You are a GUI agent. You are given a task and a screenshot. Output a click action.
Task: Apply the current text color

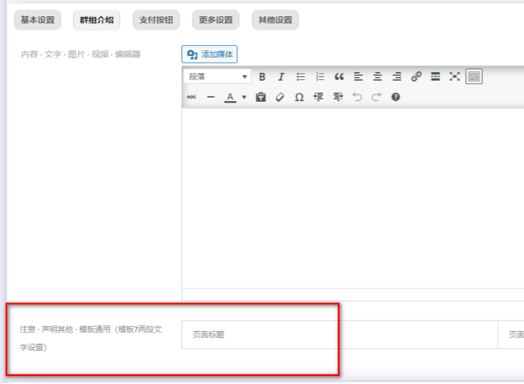[x=230, y=97]
